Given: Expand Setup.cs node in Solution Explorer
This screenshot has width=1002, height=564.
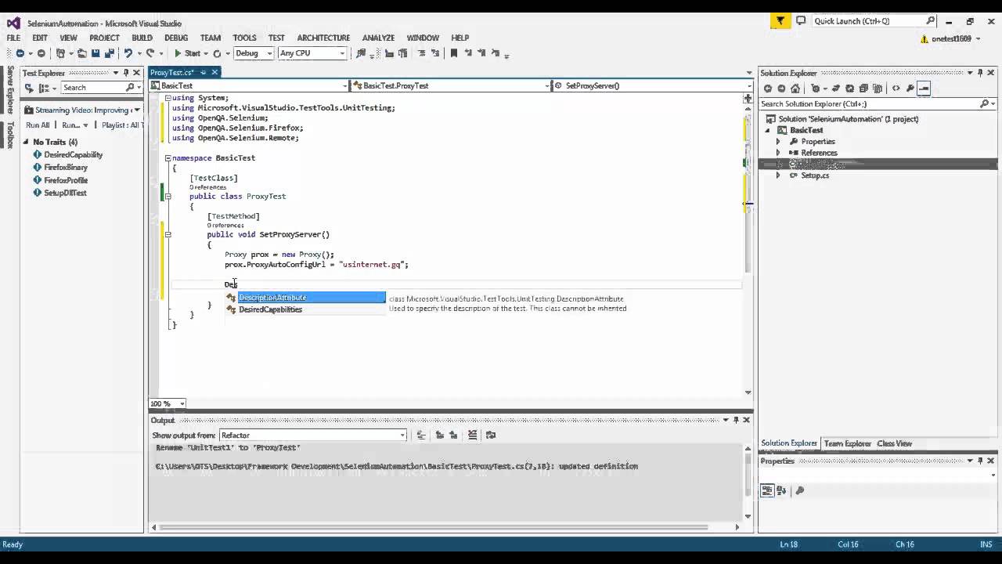Looking at the screenshot, I should [x=778, y=175].
